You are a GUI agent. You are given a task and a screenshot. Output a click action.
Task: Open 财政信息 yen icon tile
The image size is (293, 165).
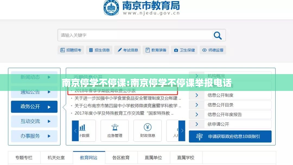[x=148, y=131]
